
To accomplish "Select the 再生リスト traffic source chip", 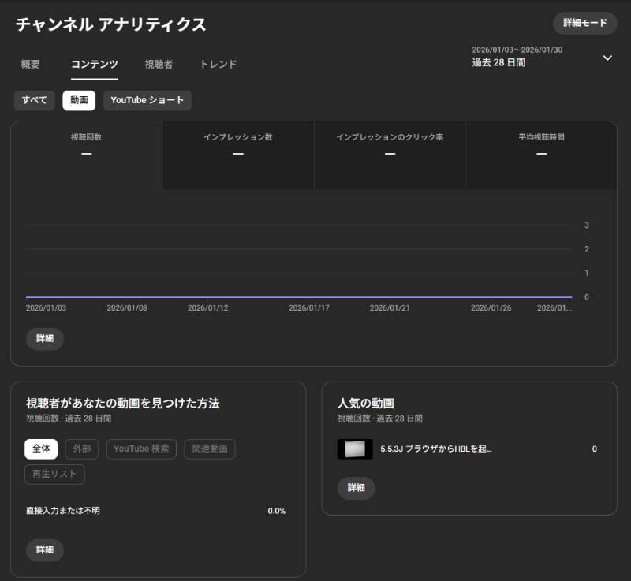I will pyautogui.click(x=54, y=474).
